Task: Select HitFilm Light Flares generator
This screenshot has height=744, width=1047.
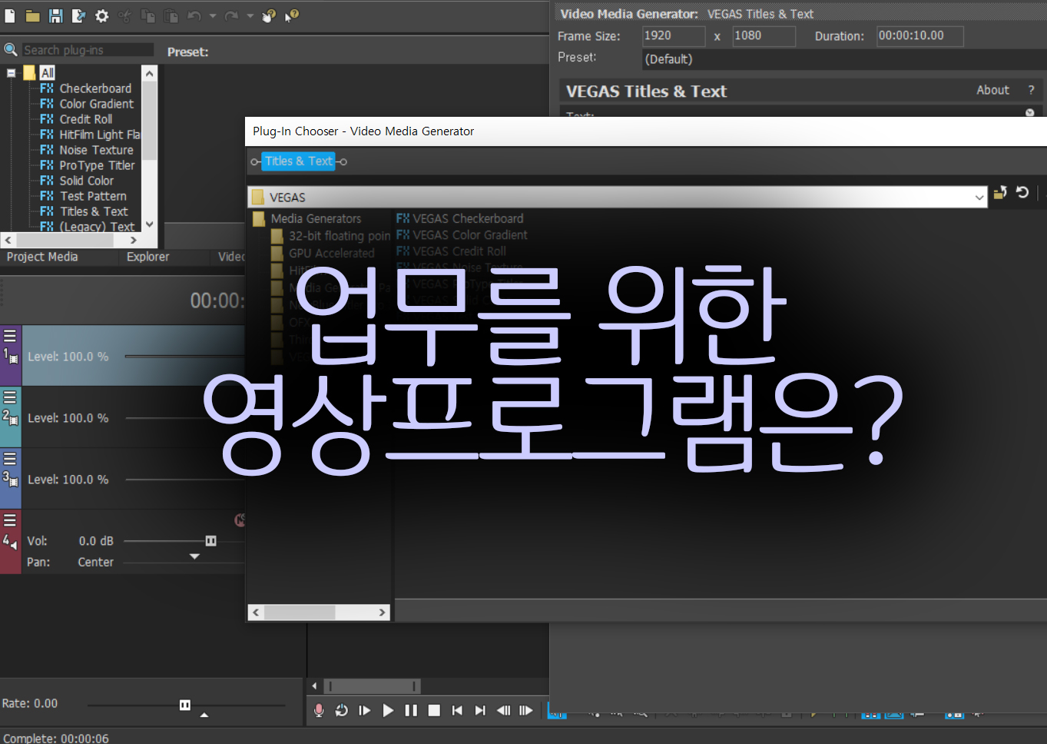Action: click(x=100, y=135)
